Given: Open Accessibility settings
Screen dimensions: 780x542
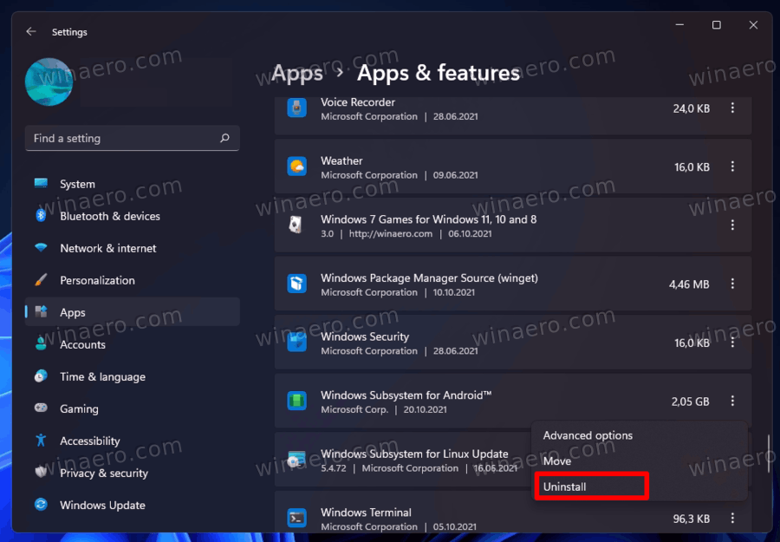Looking at the screenshot, I should [x=133, y=441].
